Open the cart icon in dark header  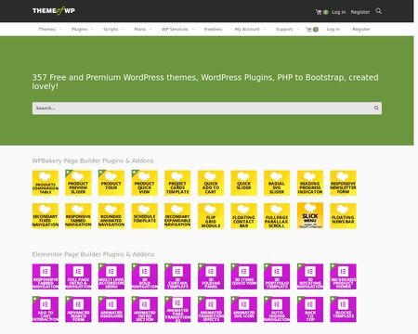319,12
